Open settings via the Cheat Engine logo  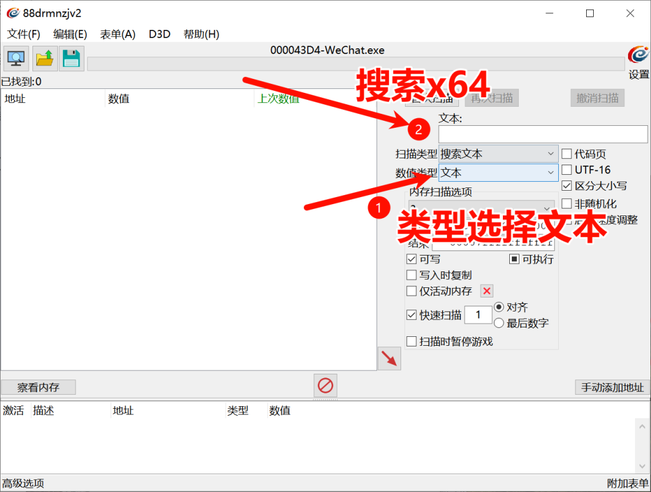(638, 55)
